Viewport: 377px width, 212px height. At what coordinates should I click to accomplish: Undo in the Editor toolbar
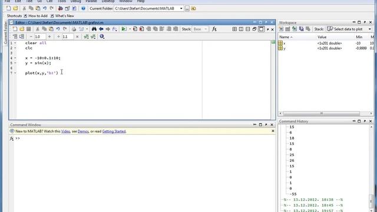58,29
